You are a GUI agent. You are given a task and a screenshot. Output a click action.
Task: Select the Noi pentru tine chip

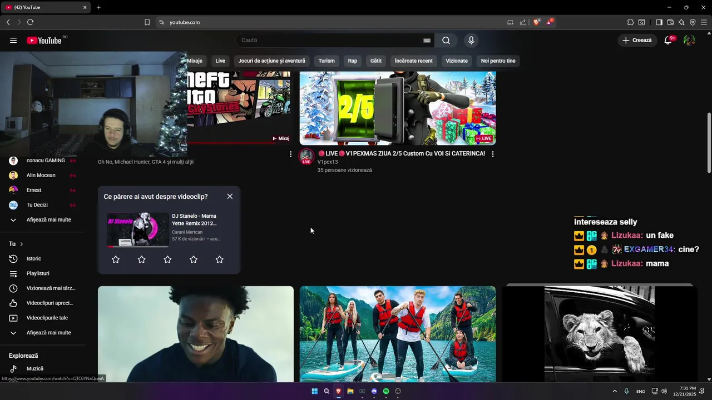point(498,61)
